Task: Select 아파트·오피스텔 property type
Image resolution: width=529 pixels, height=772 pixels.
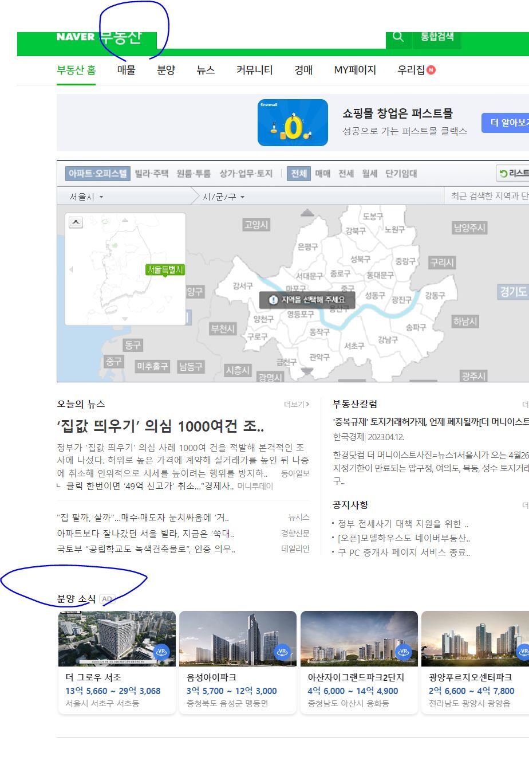Action: (97, 173)
